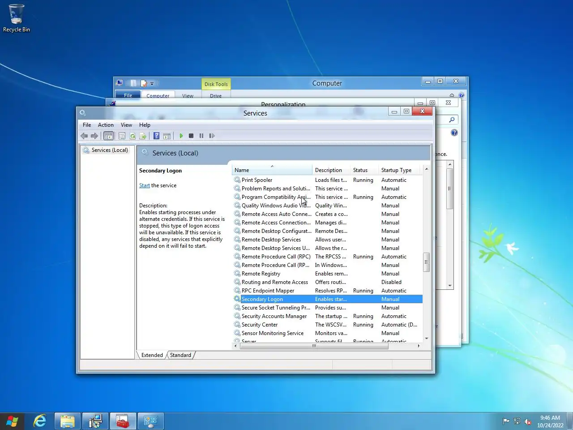
Task: Click the gear icon of Print Spooler
Action: [x=237, y=180]
